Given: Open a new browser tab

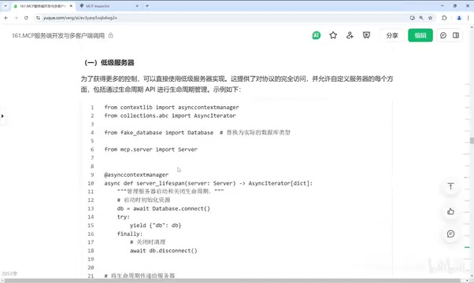Looking at the screenshot, I should point(147,6).
